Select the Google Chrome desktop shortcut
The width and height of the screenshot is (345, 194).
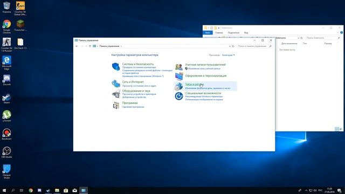coord(6,26)
